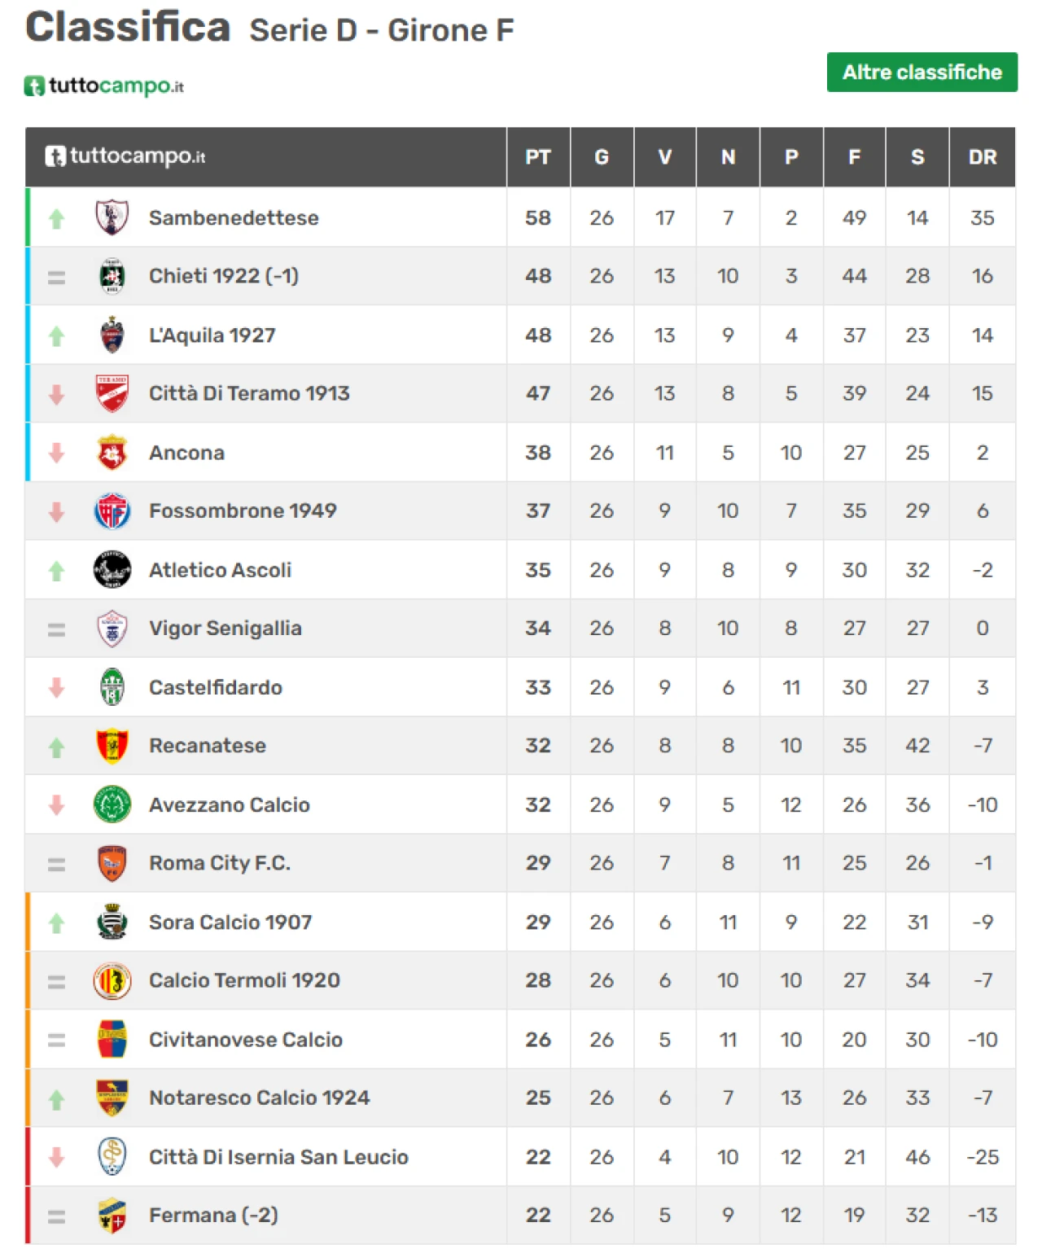
Task: Click the green up arrow beside Sora Calcio 1907
Action: click(56, 923)
